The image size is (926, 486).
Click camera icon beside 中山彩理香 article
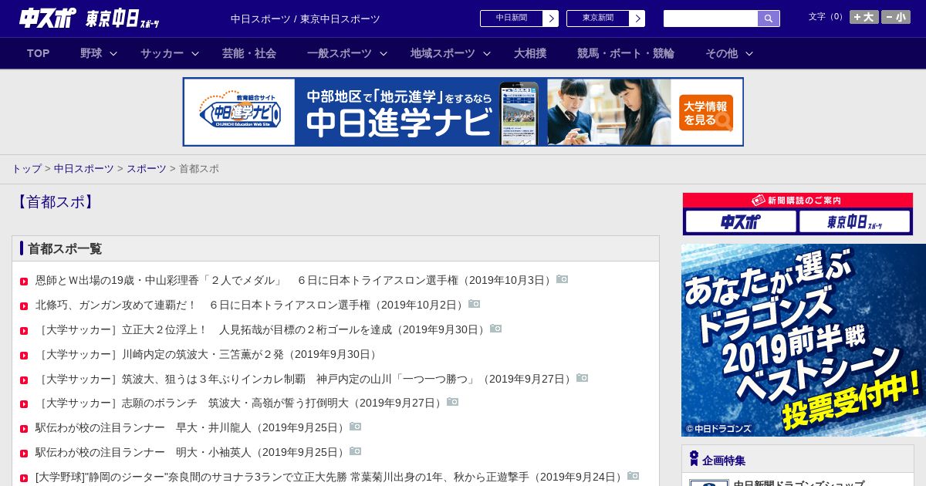[563, 279]
